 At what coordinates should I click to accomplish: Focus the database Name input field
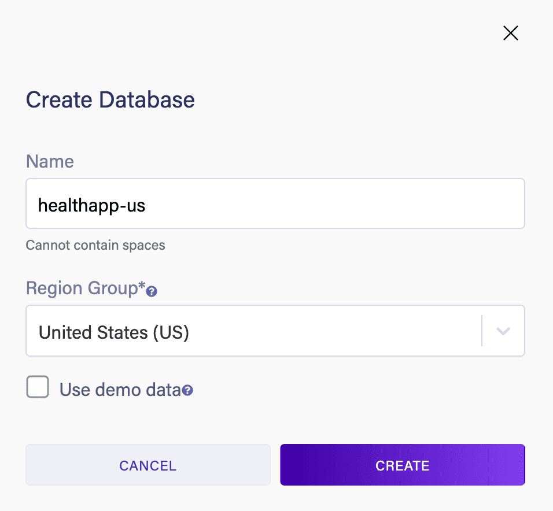[275, 203]
